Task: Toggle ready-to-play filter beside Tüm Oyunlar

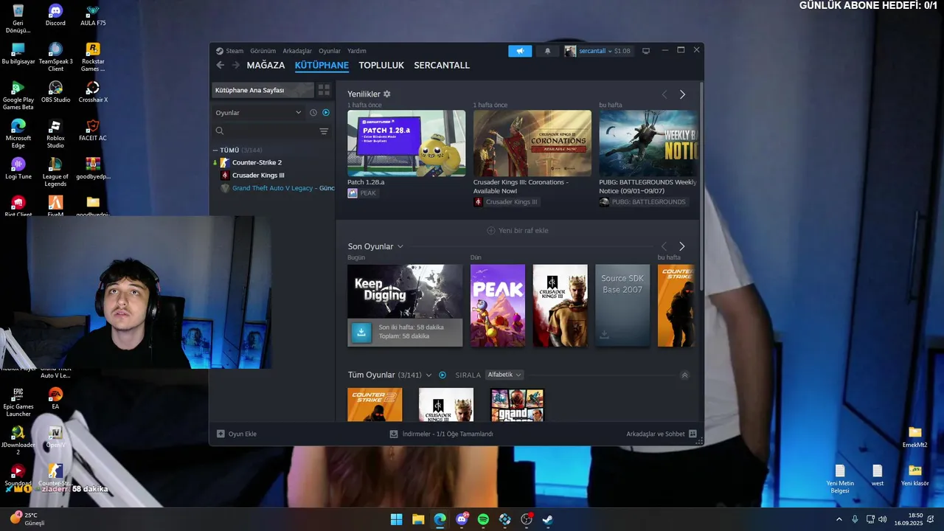Action: tap(442, 375)
